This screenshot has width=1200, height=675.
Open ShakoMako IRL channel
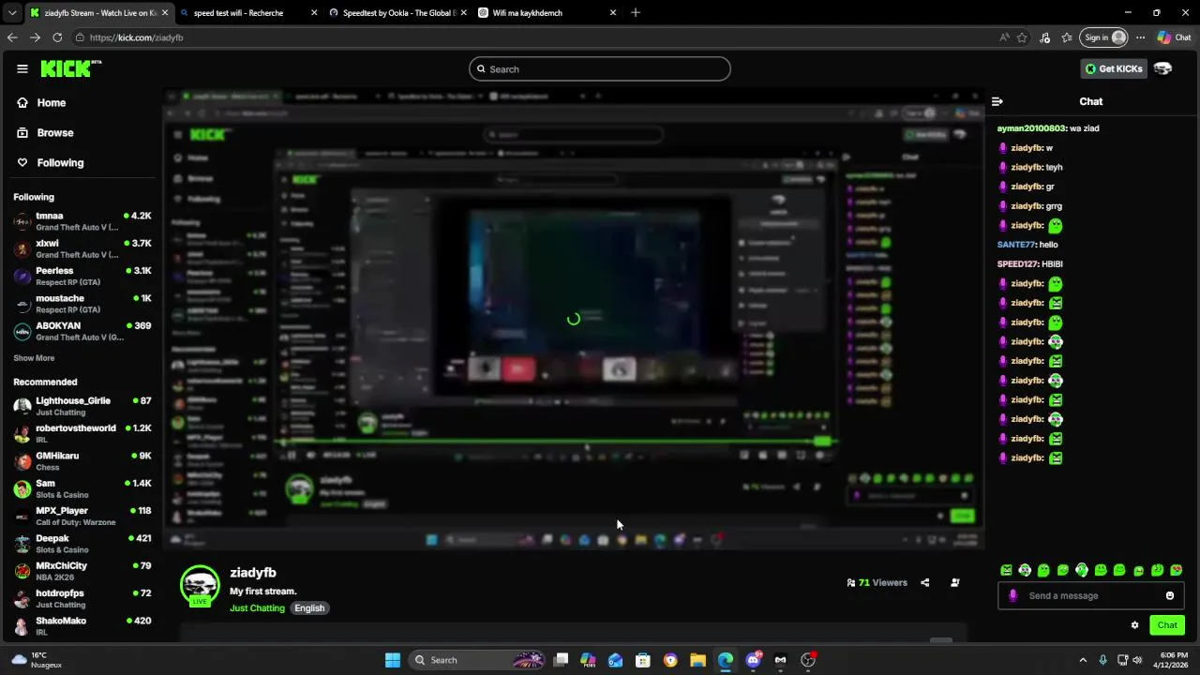click(82, 626)
